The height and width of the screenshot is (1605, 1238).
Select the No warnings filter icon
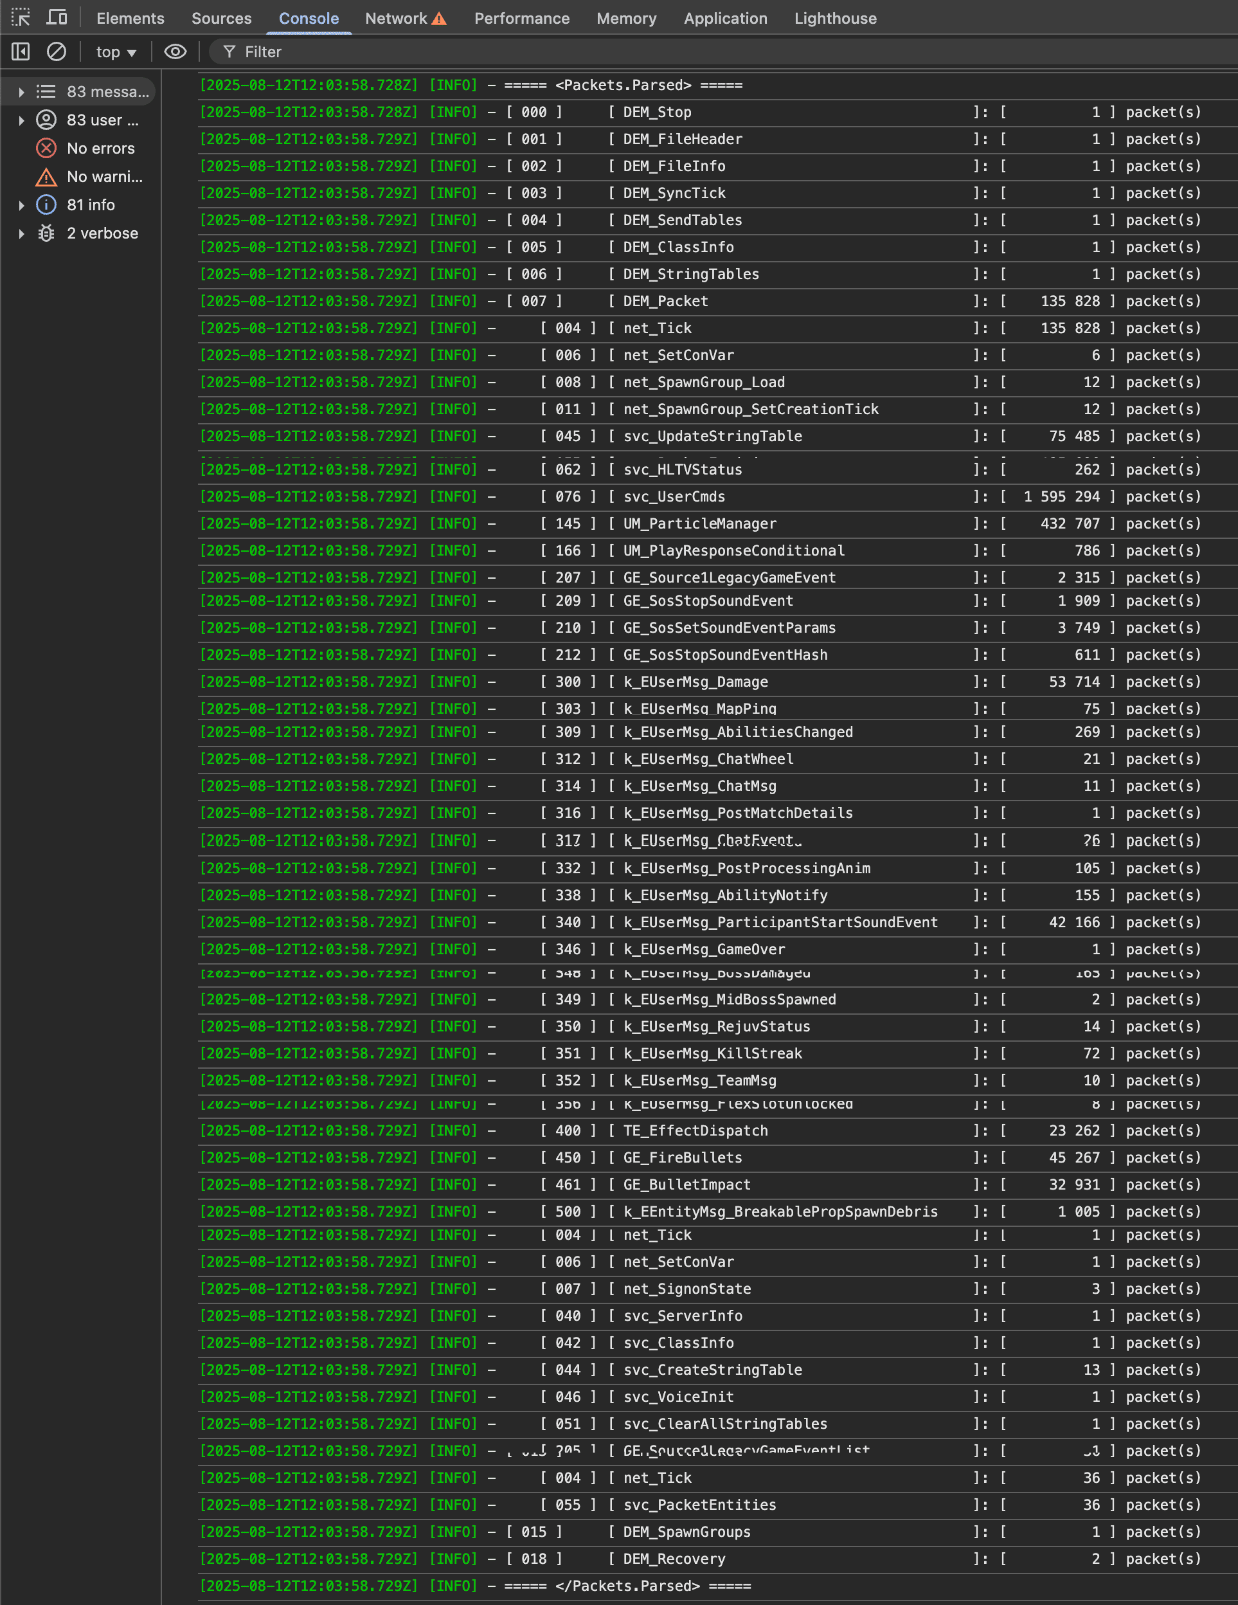(46, 177)
